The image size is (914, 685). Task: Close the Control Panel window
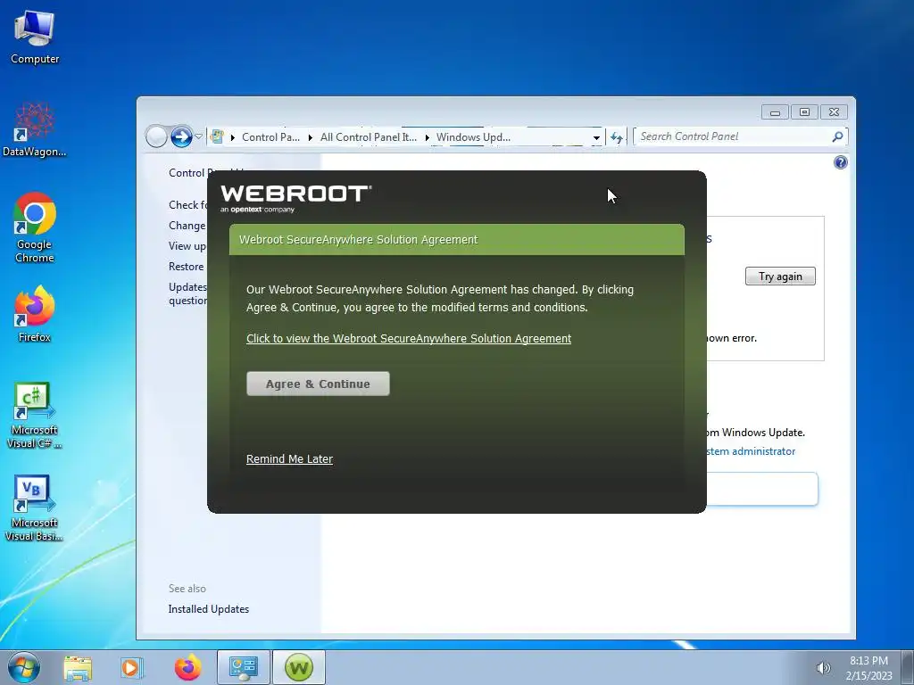click(x=835, y=111)
